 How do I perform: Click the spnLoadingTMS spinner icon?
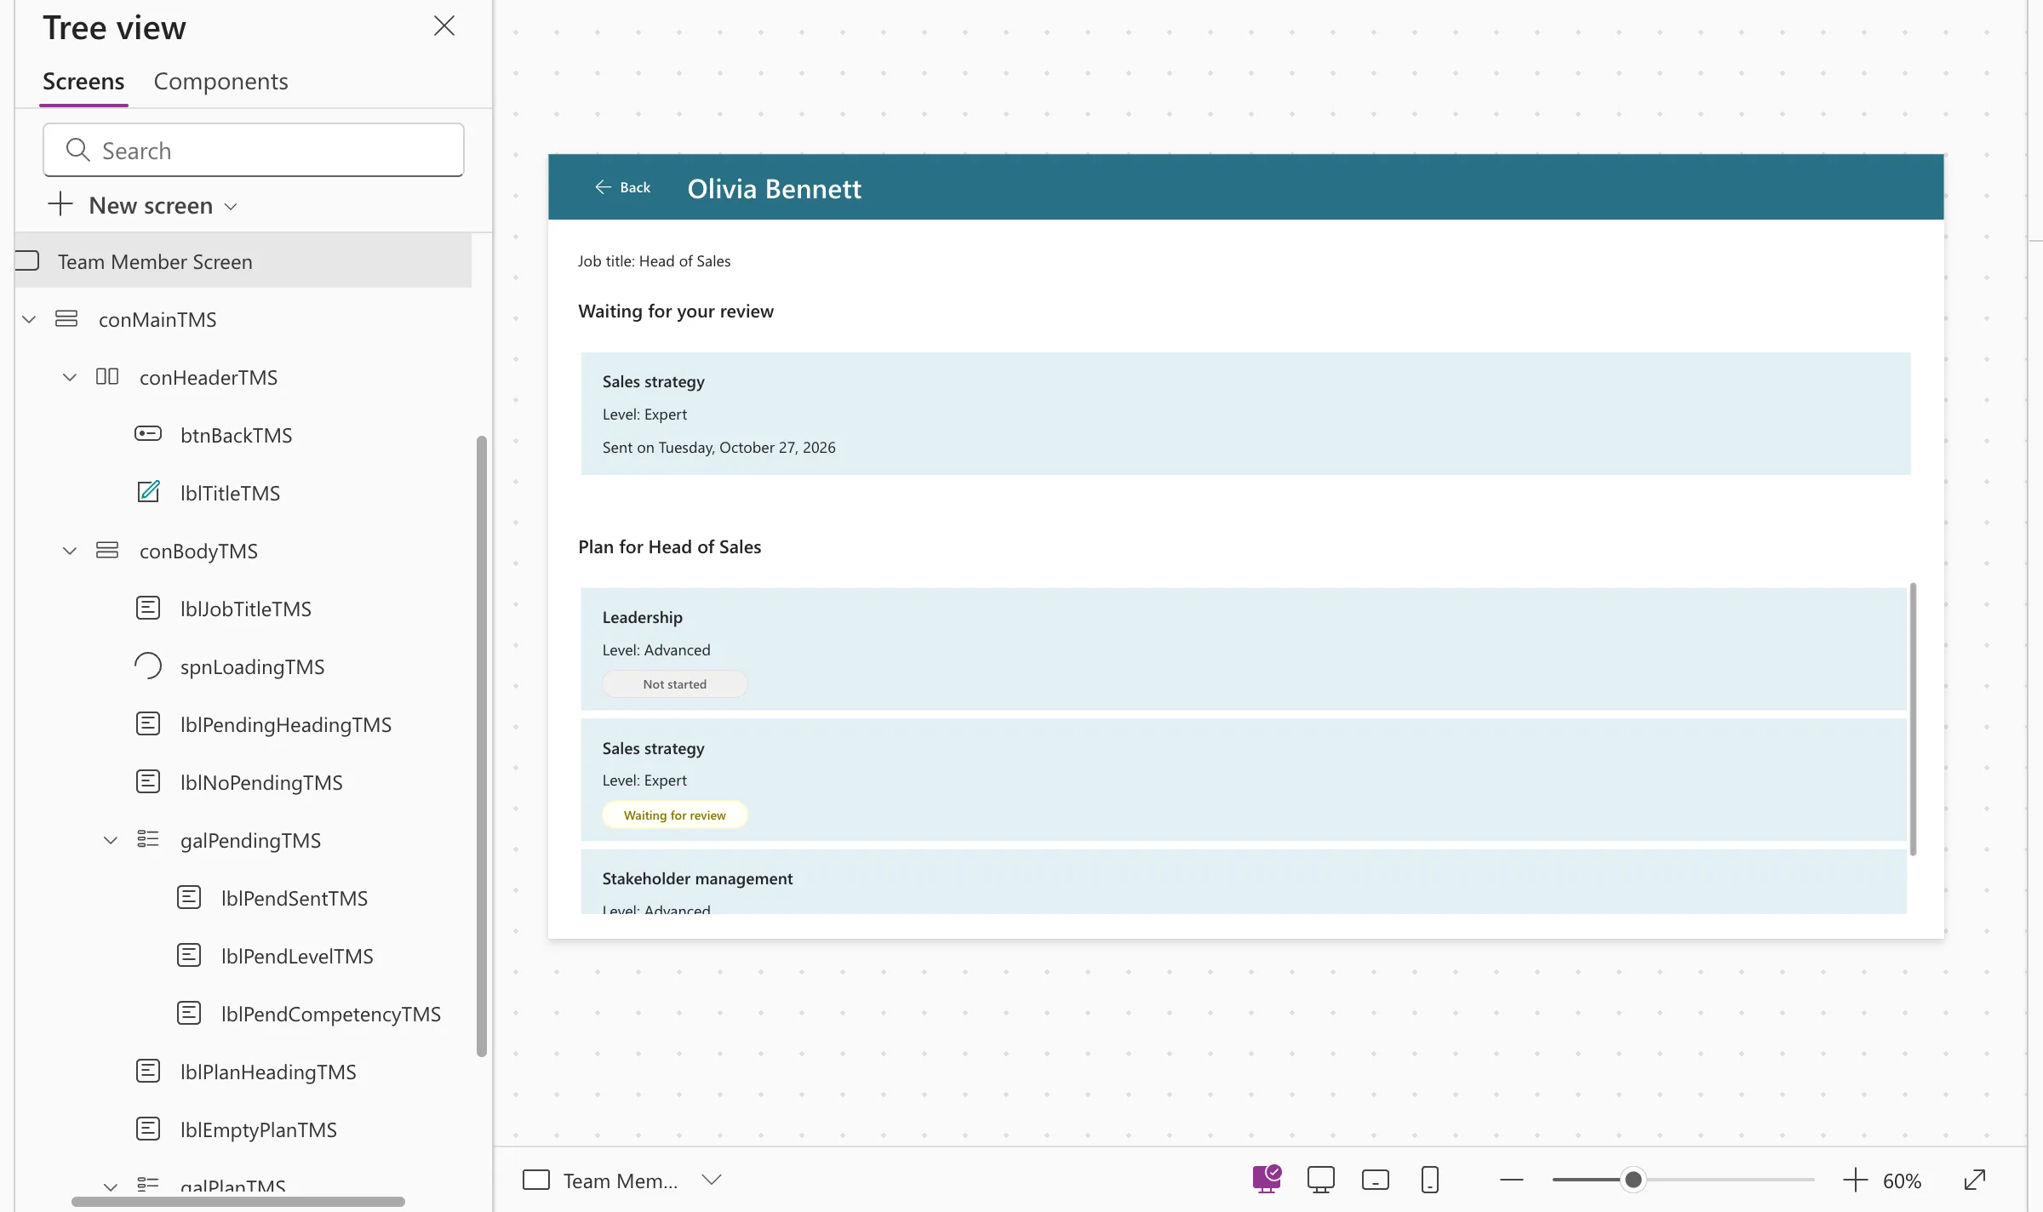(148, 666)
